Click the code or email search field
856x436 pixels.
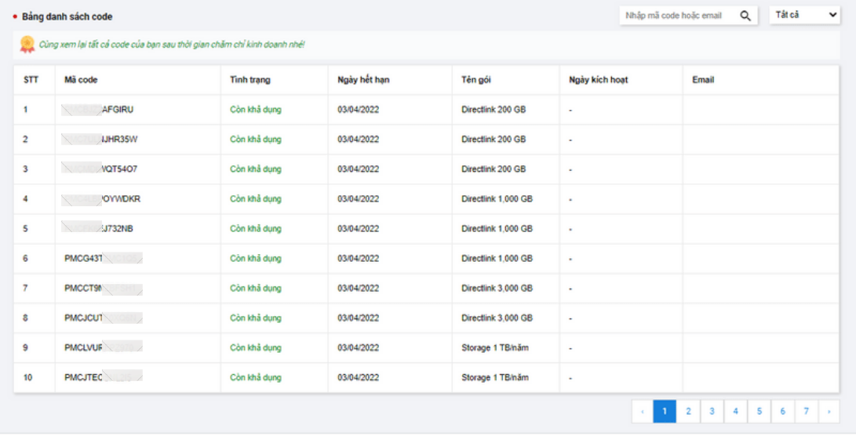click(677, 16)
